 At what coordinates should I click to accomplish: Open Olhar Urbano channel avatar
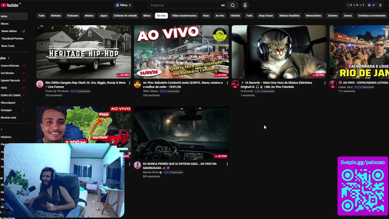tap(137, 84)
